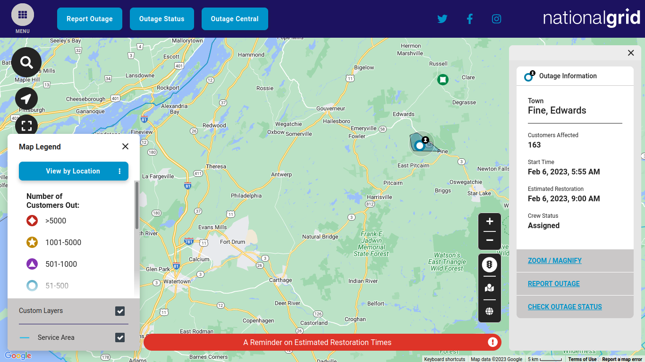This screenshot has height=362, width=645.
Task: Click the 51-500 circle legend icon
Action: coord(32,286)
